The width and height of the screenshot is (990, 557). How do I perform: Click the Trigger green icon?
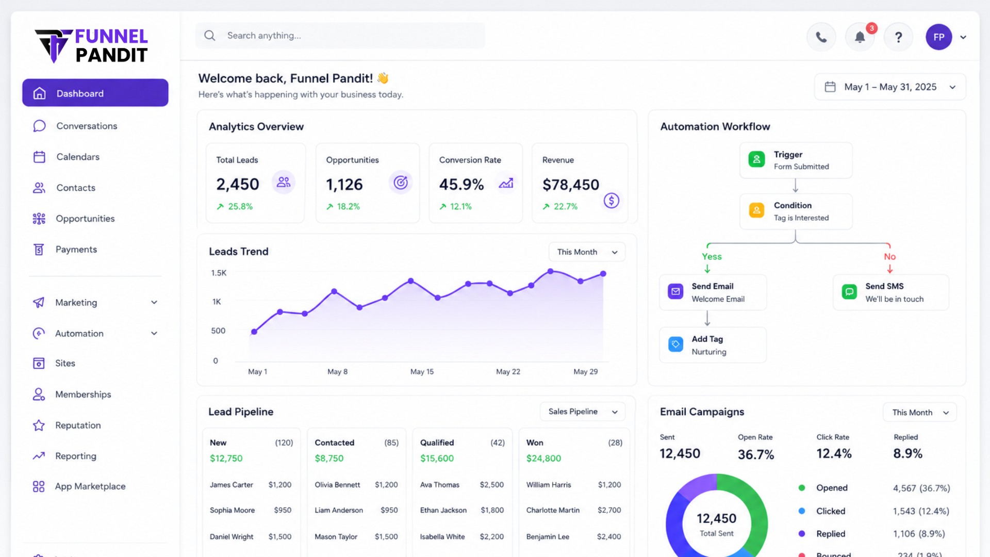click(x=756, y=159)
